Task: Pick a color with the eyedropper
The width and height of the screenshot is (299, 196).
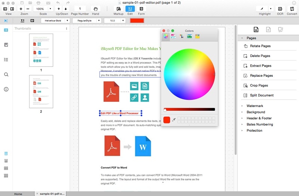Action: (x=174, y=120)
